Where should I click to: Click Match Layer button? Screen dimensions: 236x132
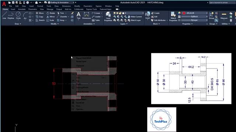coord(134,20)
